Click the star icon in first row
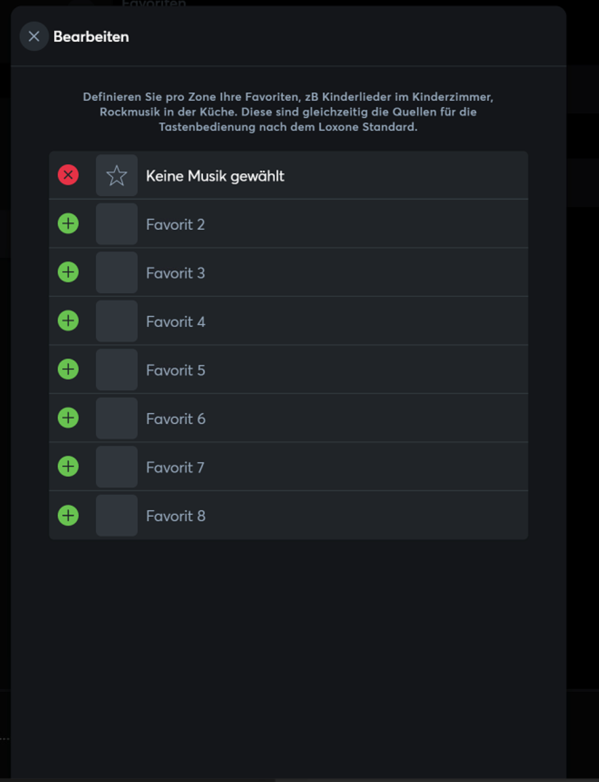Image resolution: width=599 pixels, height=782 pixels. (x=117, y=176)
